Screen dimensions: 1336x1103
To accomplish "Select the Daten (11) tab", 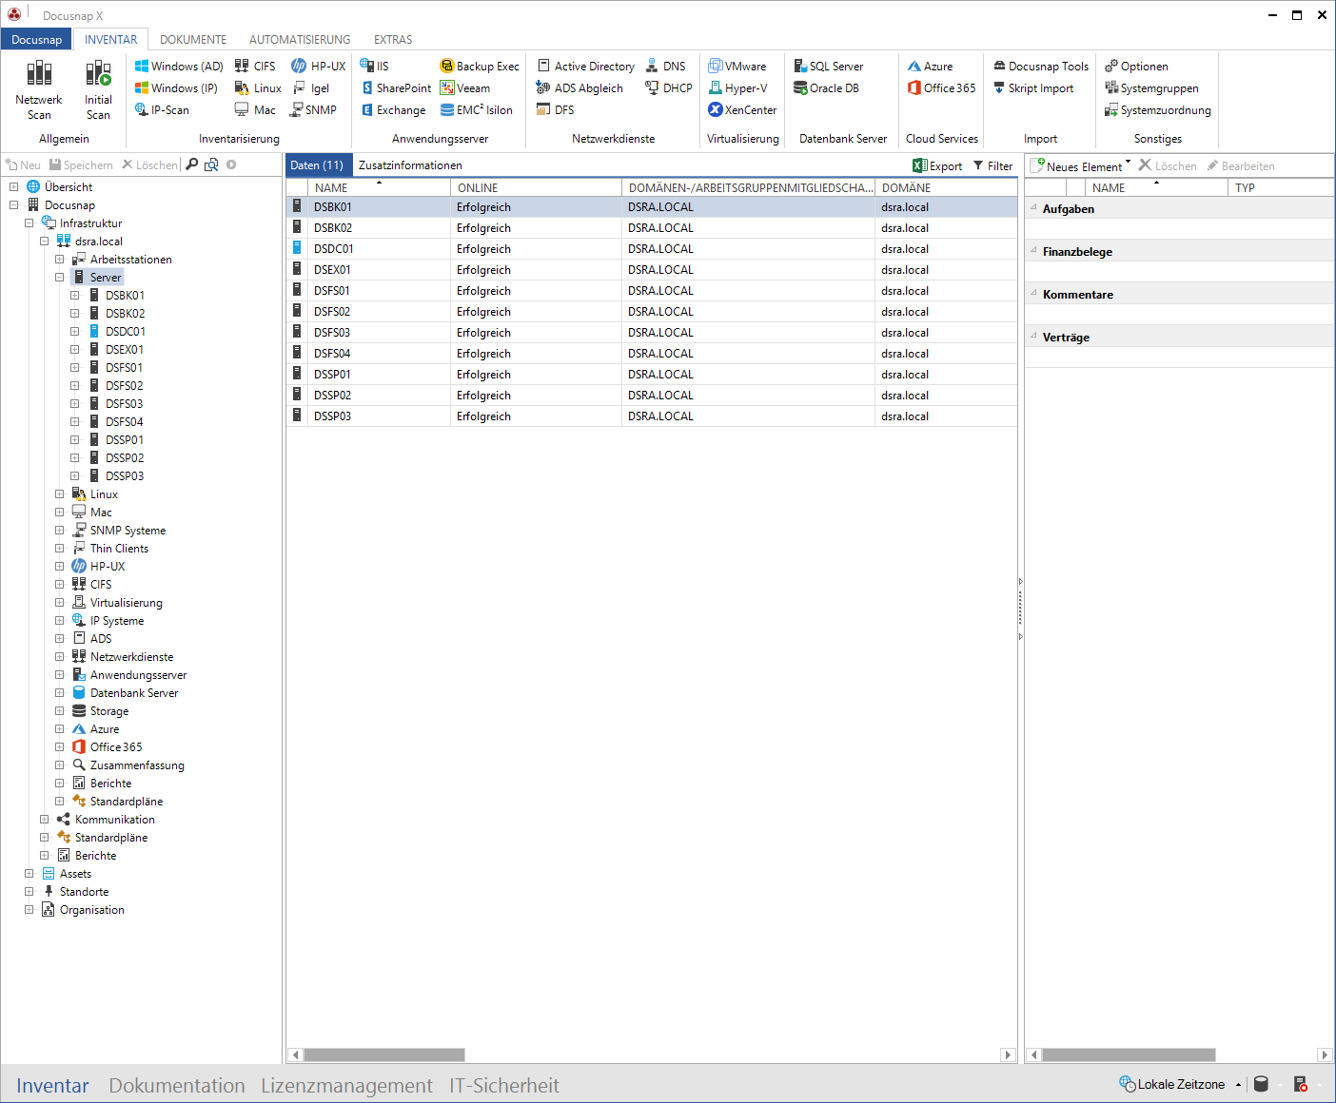I will point(317,165).
